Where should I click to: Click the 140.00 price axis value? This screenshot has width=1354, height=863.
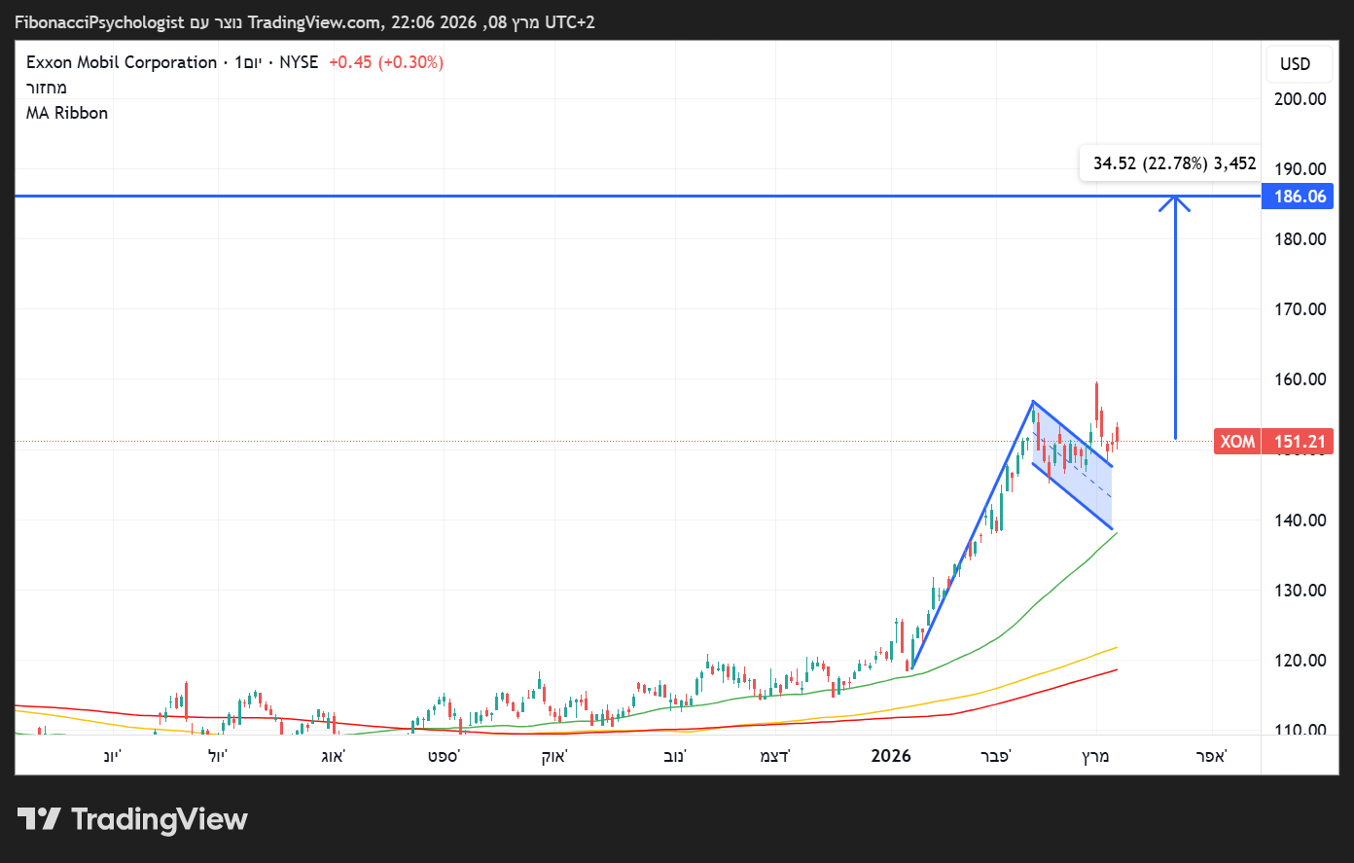tap(1301, 521)
